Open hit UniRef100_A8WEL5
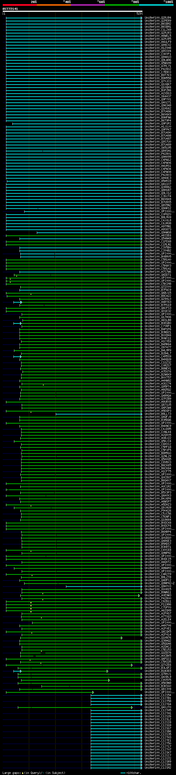176x775 pixels. tap(158, 36)
